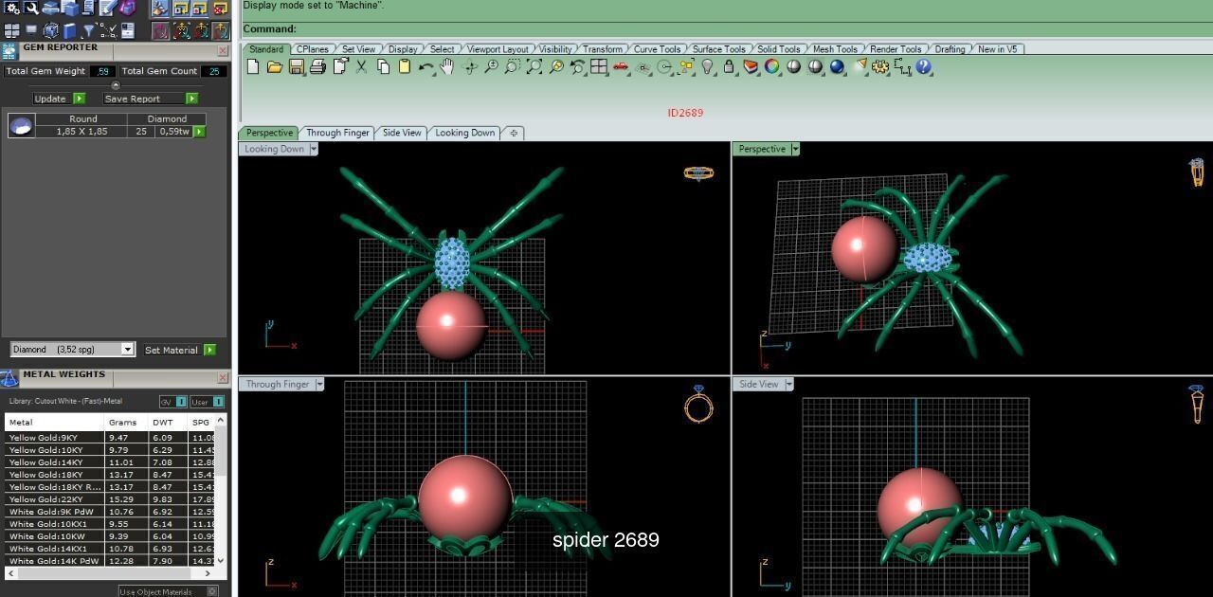Screen dimensions: 1213x597
Task: Open the Curve Tools tab
Action: [657, 49]
